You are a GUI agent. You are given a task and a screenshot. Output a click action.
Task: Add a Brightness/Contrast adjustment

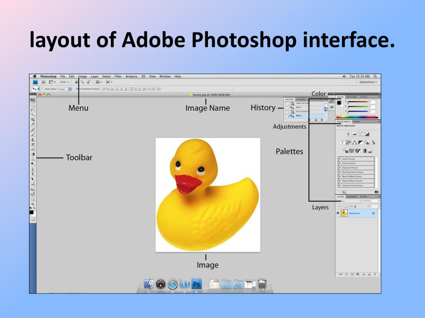[349, 134]
